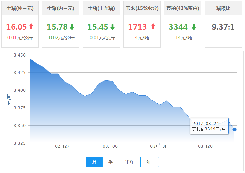Image resolution: width=245 pixels, height=173 pixels.
Task: Click the red up arrow beside 16.05
Action: pos(31,26)
